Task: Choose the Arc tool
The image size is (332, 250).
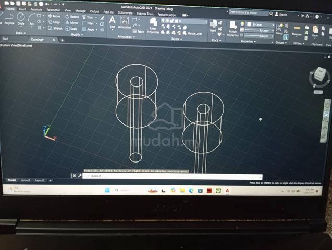Action: [x=32, y=19]
